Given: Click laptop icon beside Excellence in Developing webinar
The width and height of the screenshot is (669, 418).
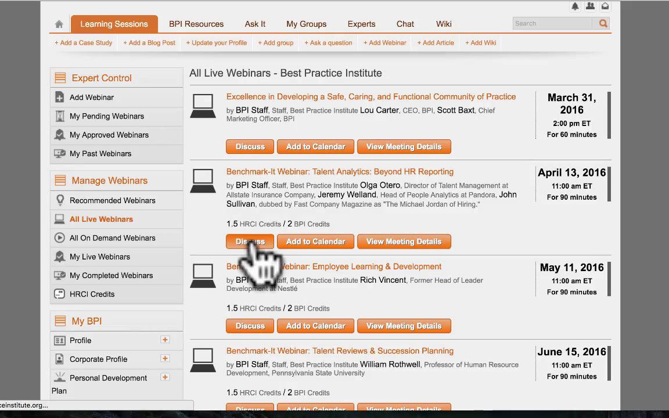Looking at the screenshot, I should click(x=203, y=106).
